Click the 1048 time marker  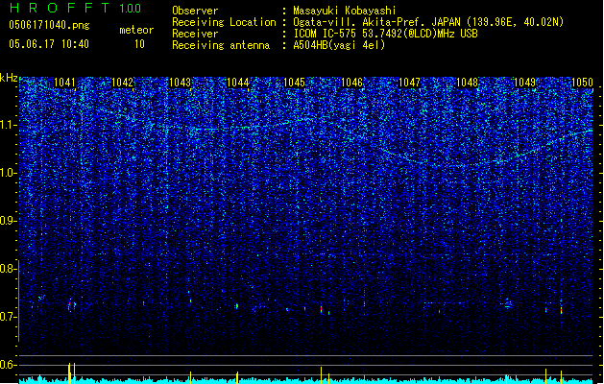[467, 83]
